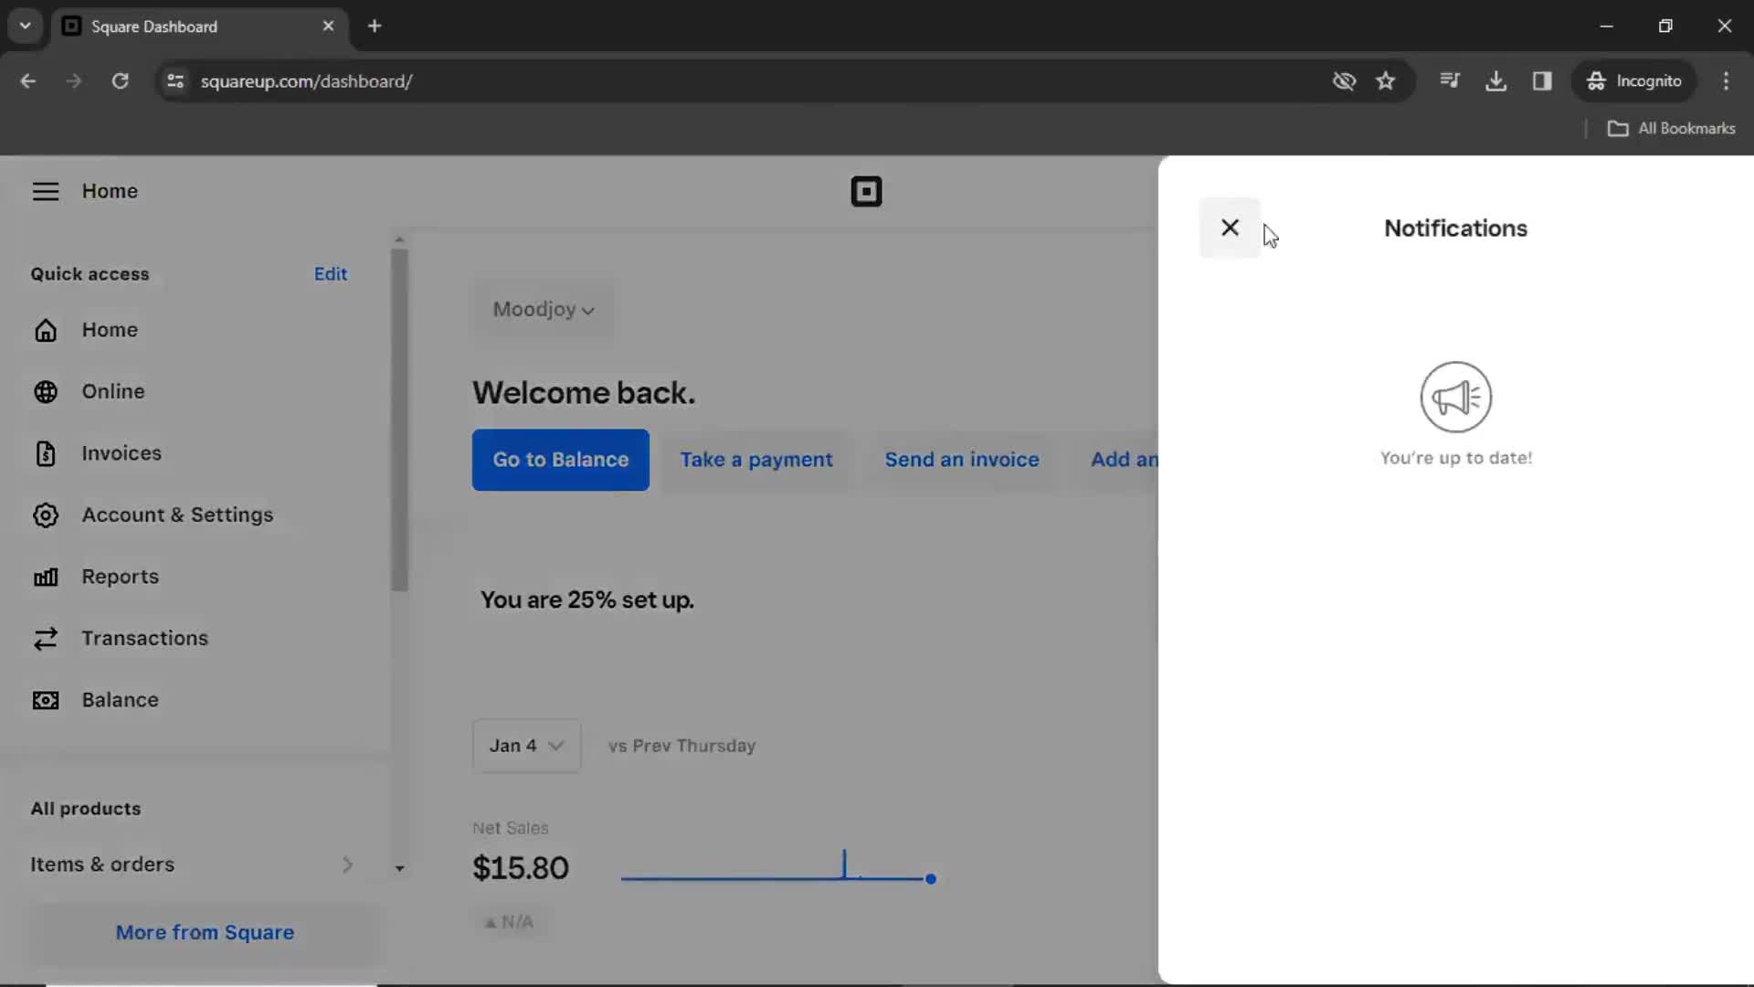Open a new browser tab

[x=375, y=27]
